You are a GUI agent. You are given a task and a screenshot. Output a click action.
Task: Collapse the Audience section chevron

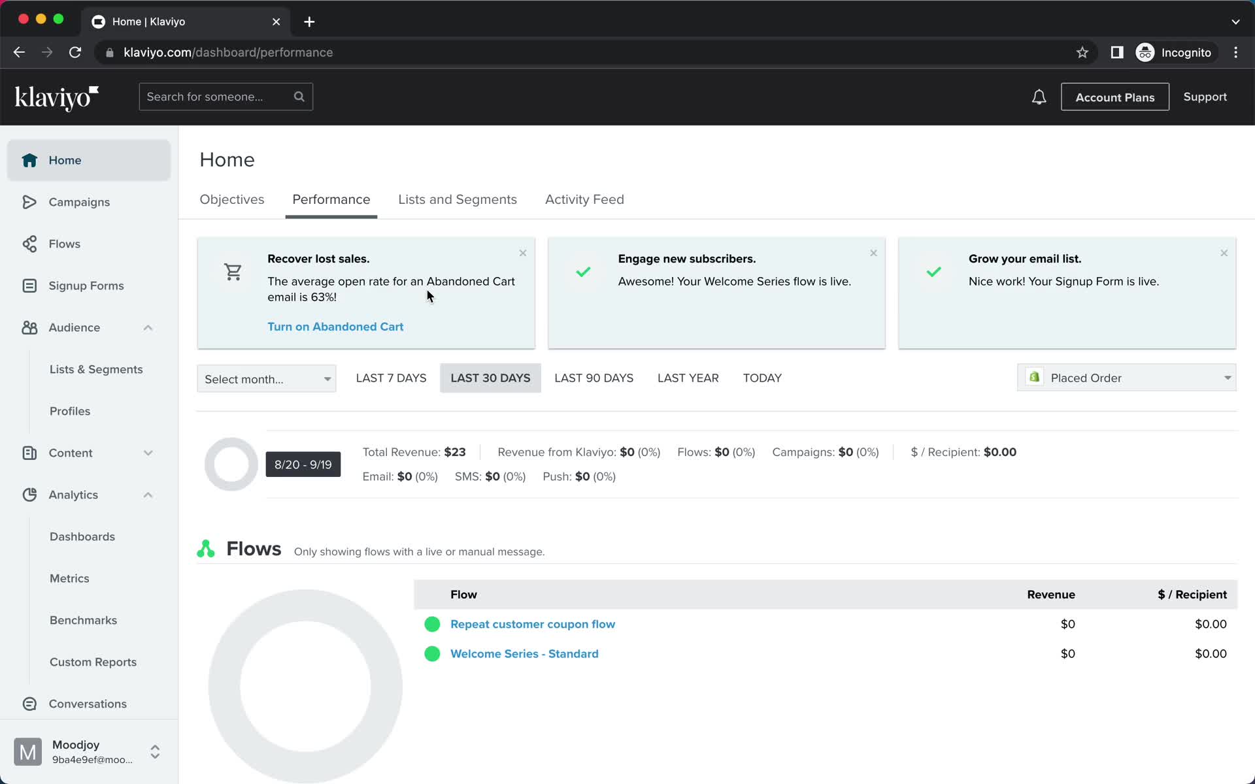(x=148, y=327)
